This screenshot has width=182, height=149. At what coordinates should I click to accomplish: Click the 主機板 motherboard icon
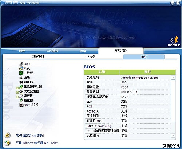(x=21, y=73)
